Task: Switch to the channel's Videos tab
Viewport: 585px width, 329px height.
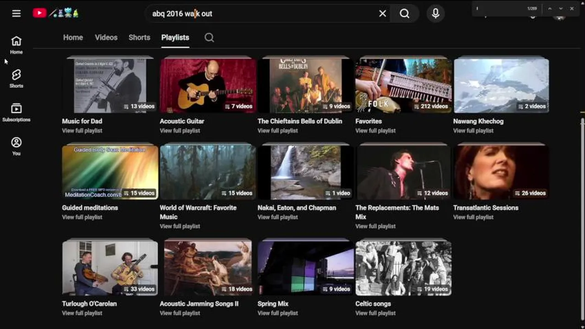Action: click(106, 37)
